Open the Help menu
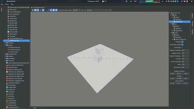Viewport: 194px width, 109px height. click(x=12, y=4)
